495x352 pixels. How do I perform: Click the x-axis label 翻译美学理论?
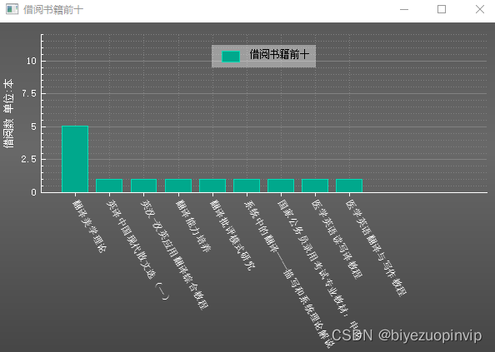90,226
